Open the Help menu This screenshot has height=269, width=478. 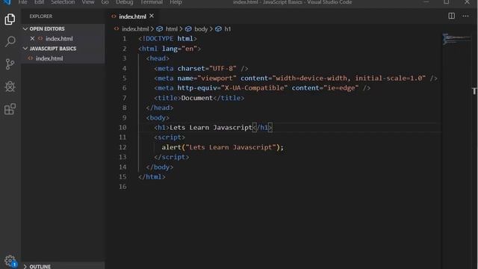tap(176, 2)
